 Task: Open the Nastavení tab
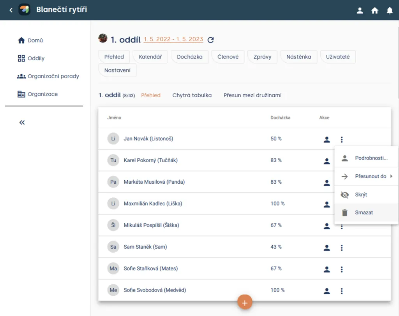coord(117,70)
